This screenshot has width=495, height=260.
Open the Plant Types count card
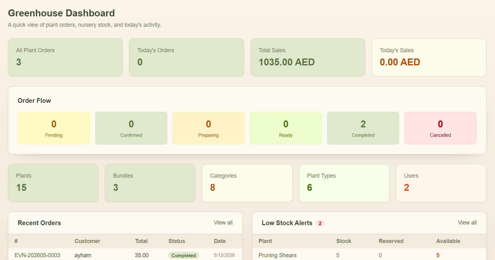[x=344, y=183]
